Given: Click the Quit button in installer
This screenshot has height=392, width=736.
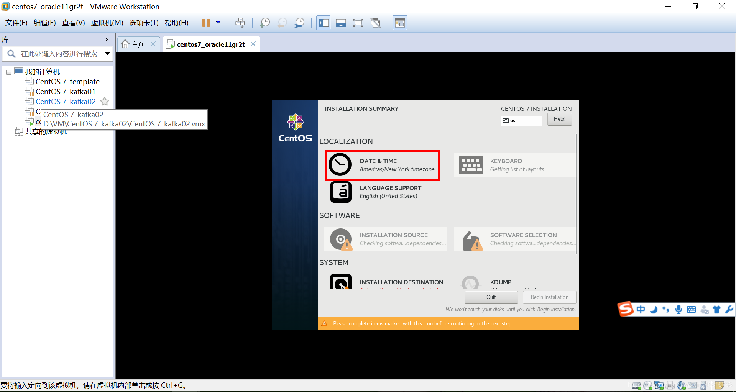Looking at the screenshot, I should (491, 297).
